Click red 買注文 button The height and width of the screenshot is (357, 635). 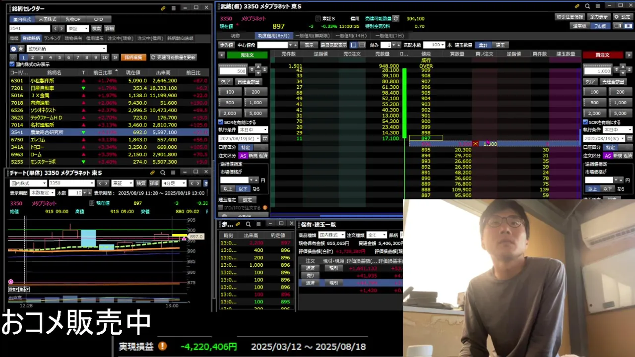point(603,55)
